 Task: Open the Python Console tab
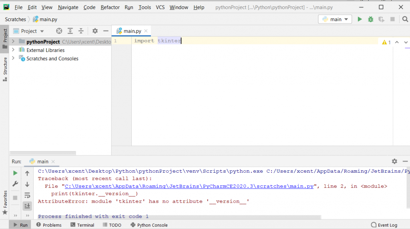click(x=149, y=225)
